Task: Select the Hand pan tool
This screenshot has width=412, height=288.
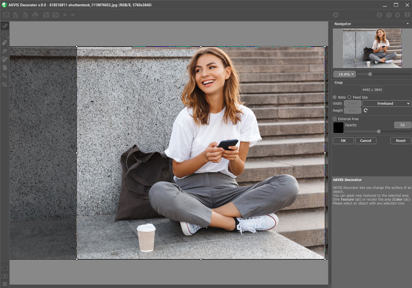Action: pyautogui.click(x=5, y=68)
